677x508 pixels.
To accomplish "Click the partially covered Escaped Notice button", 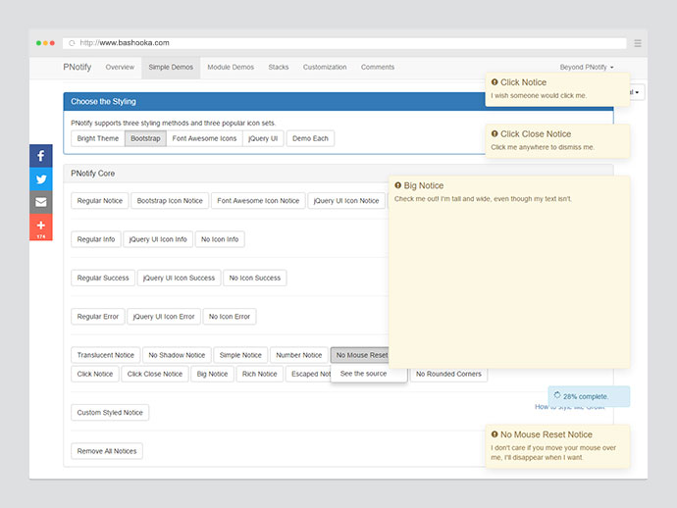I will pos(309,375).
